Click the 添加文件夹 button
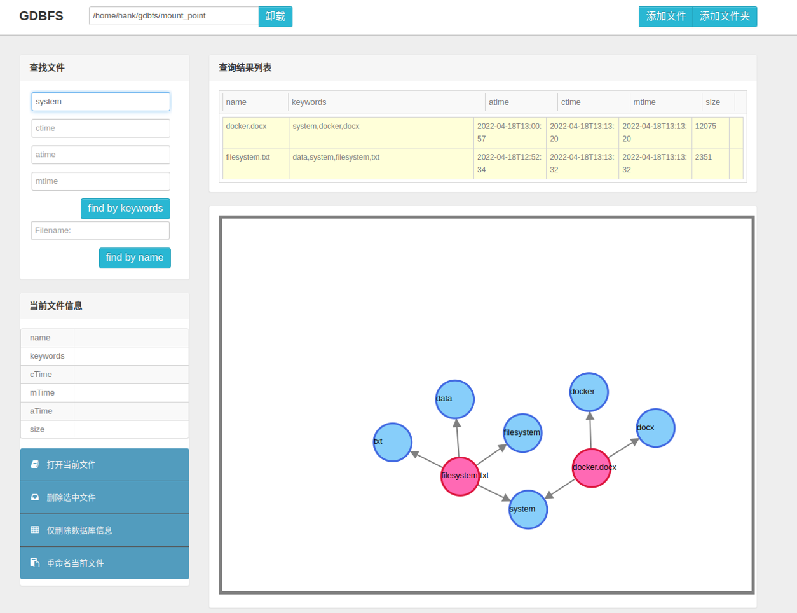 click(x=725, y=17)
